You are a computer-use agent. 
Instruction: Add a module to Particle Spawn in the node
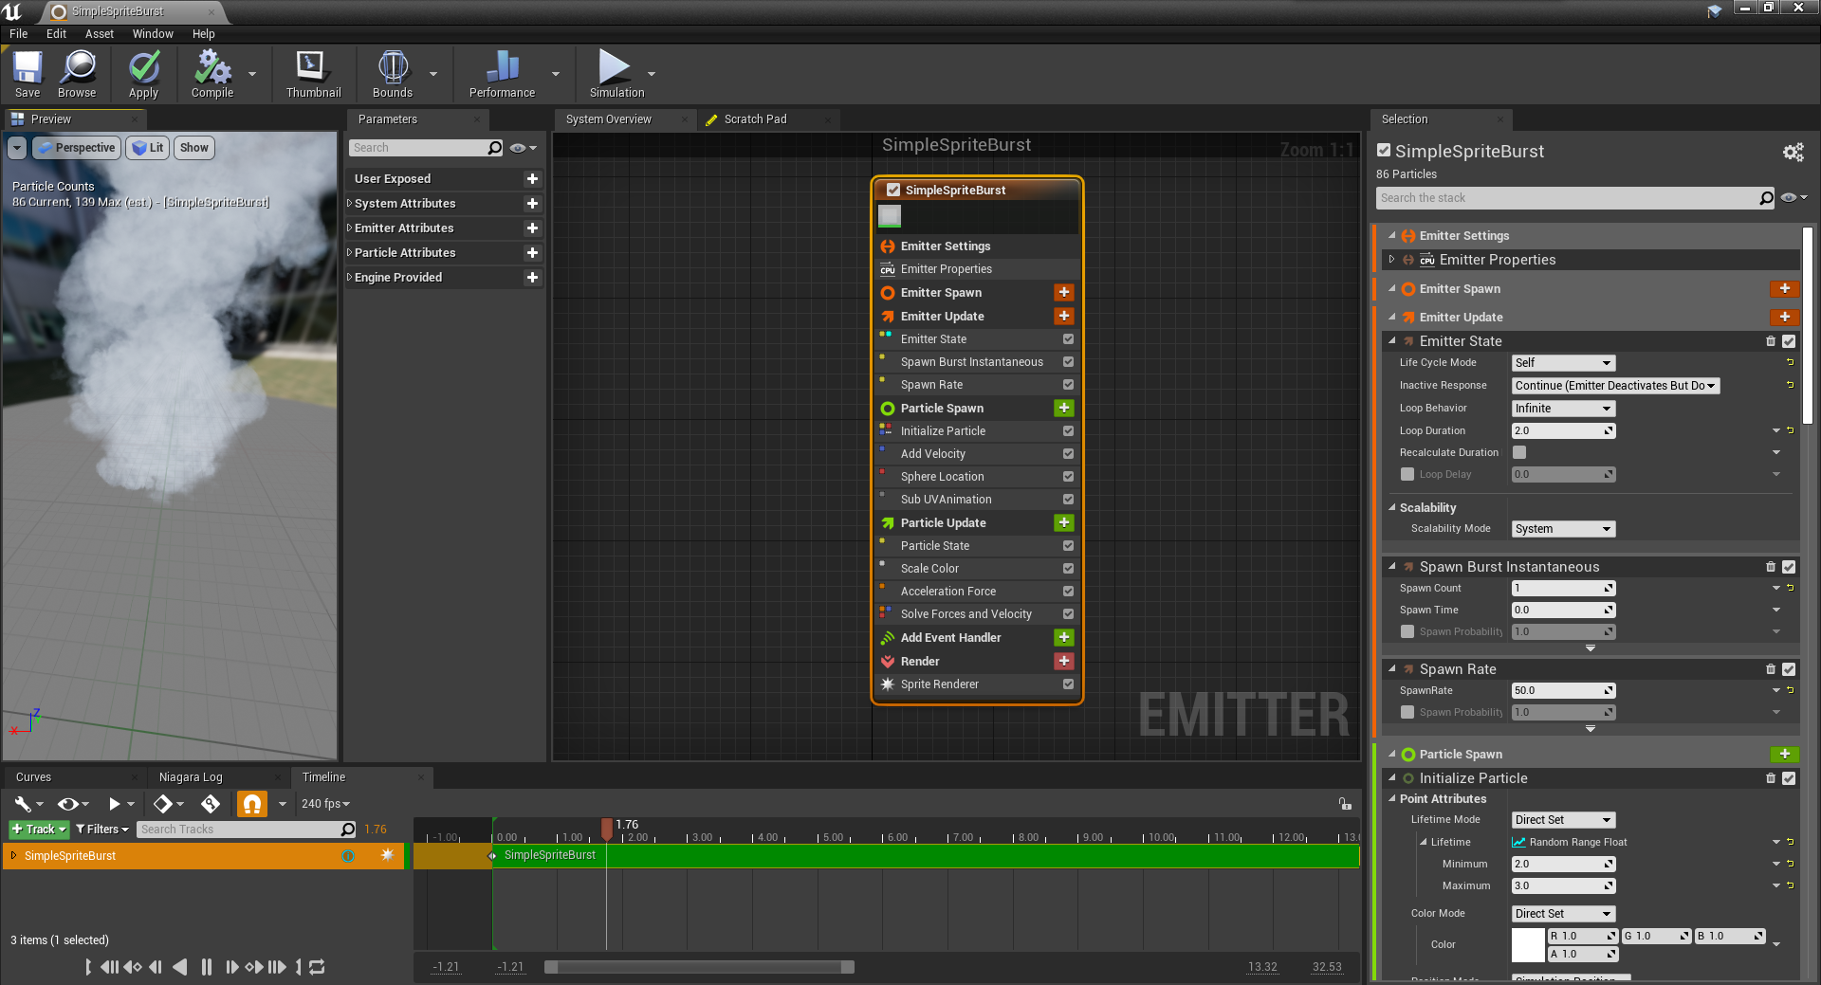1064,408
